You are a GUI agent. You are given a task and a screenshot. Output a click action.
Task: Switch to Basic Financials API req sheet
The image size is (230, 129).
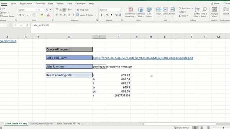69,124
